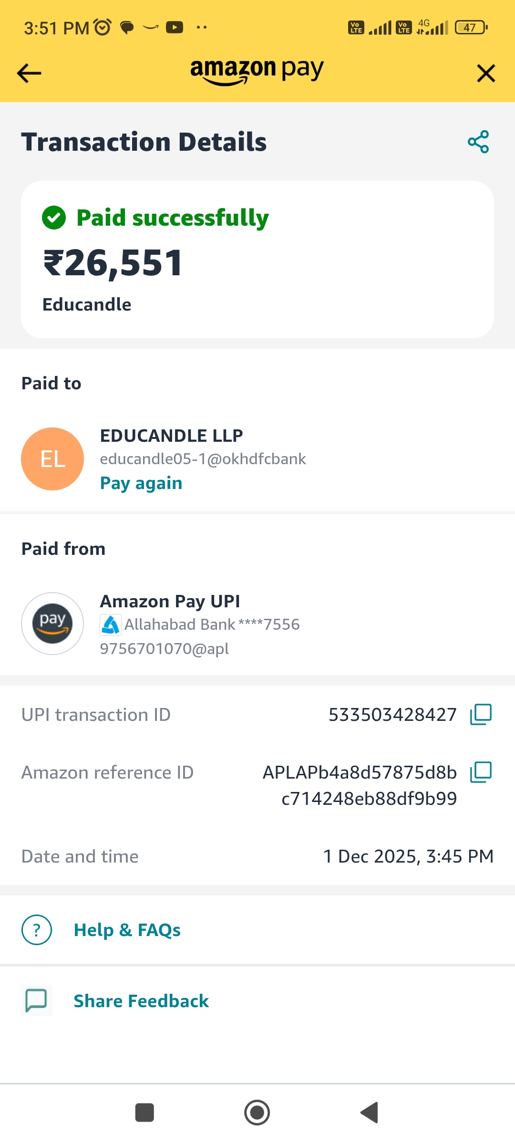Close the Amazon Pay transaction screen
The image size is (515, 1145).
click(486, 73)
